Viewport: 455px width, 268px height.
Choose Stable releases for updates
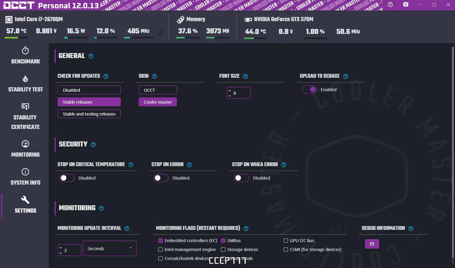pyautogui.click(x=89, y=102)
